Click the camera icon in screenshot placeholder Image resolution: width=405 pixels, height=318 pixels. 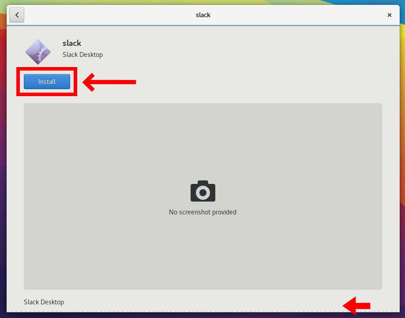point(203,191)
